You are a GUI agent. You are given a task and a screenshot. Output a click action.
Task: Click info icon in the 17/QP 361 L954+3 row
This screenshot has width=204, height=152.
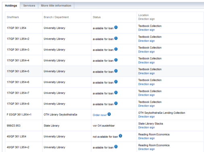[116, 49]
